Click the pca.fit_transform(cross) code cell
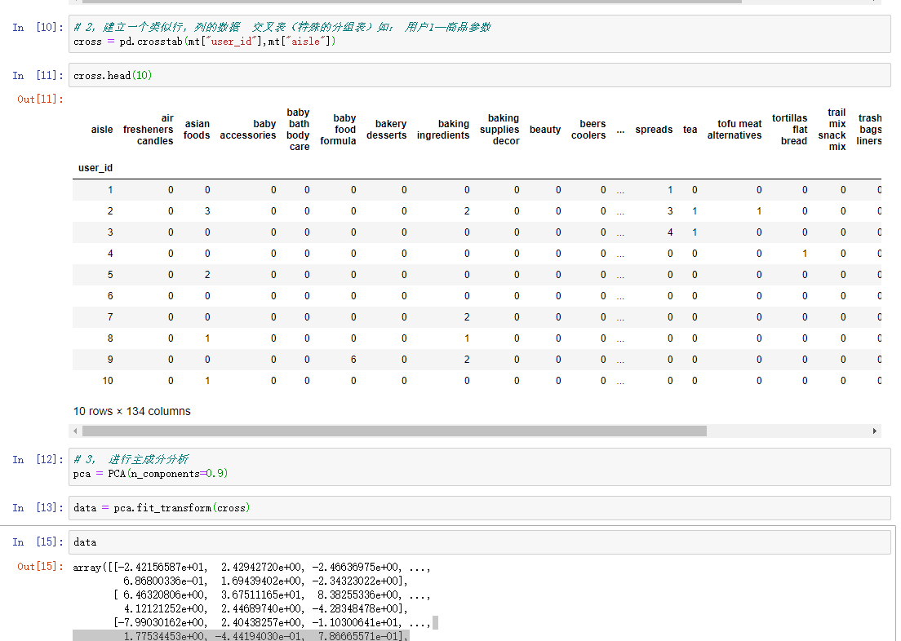The height and width of the screenshot is (641, 901). click(x=479, y=508)
